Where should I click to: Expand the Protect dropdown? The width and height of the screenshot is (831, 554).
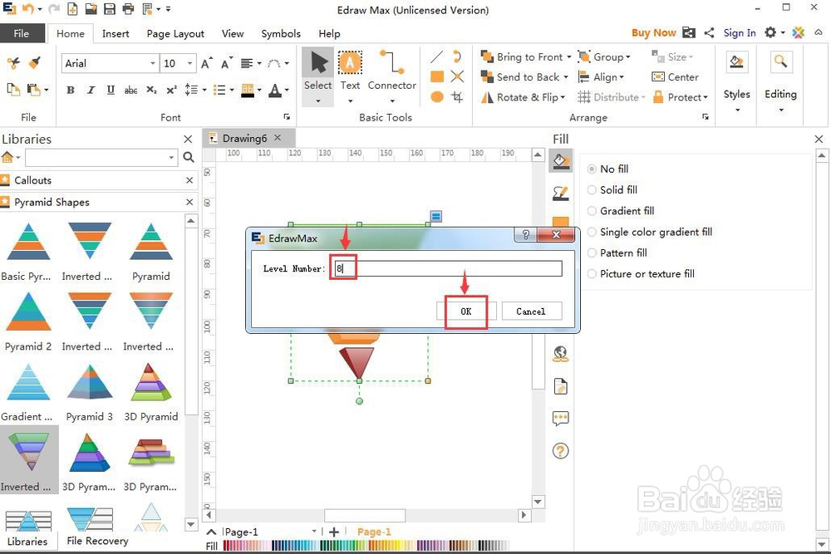[706, 97]
